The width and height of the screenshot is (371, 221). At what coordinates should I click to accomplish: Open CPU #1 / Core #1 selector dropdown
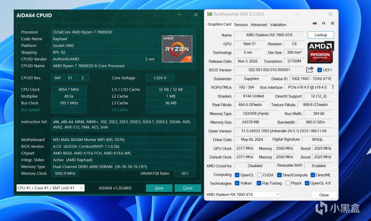tap(50, 188)
